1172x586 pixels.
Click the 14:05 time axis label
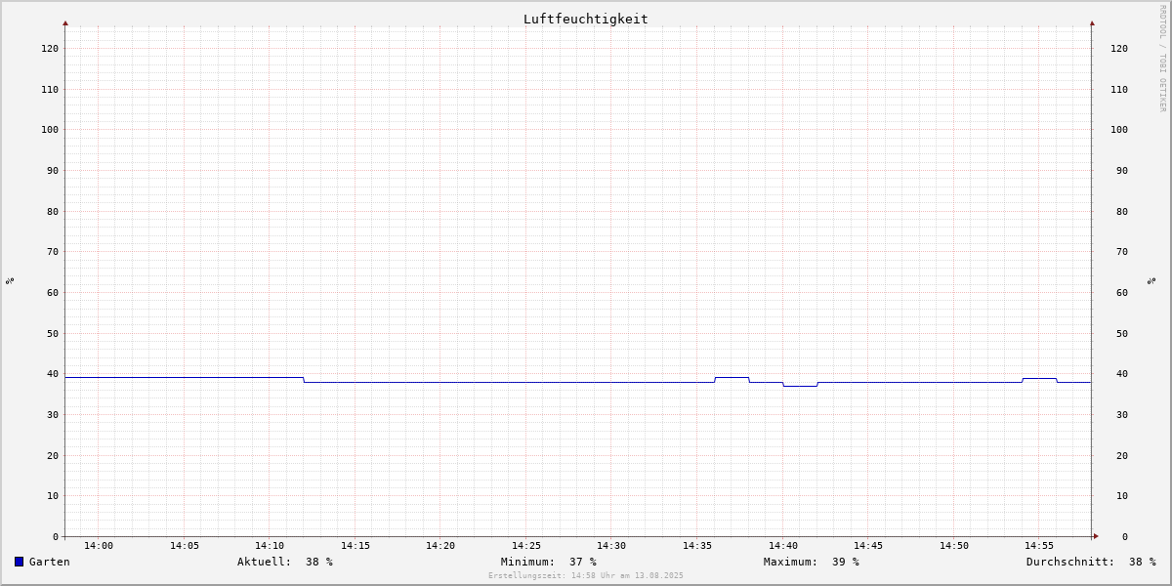pos(185,546)
